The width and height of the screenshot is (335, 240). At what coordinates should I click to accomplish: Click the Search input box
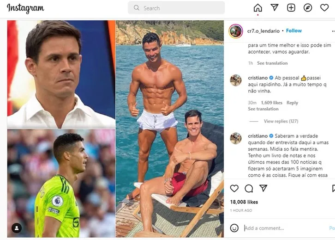pos(176,8)
